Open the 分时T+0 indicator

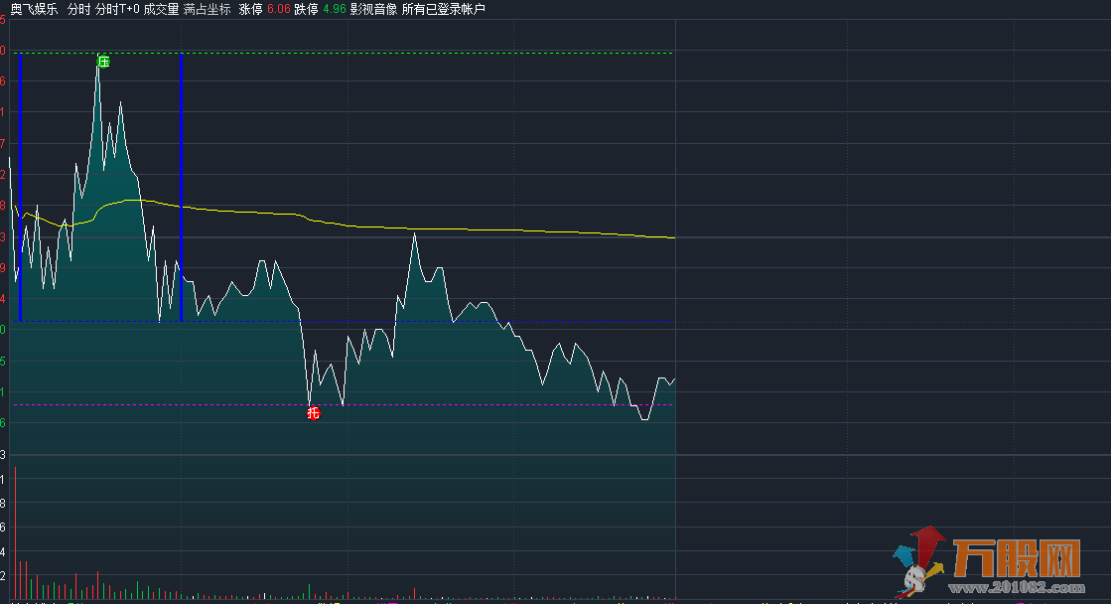pyautogui.click(x=117, y=9)
